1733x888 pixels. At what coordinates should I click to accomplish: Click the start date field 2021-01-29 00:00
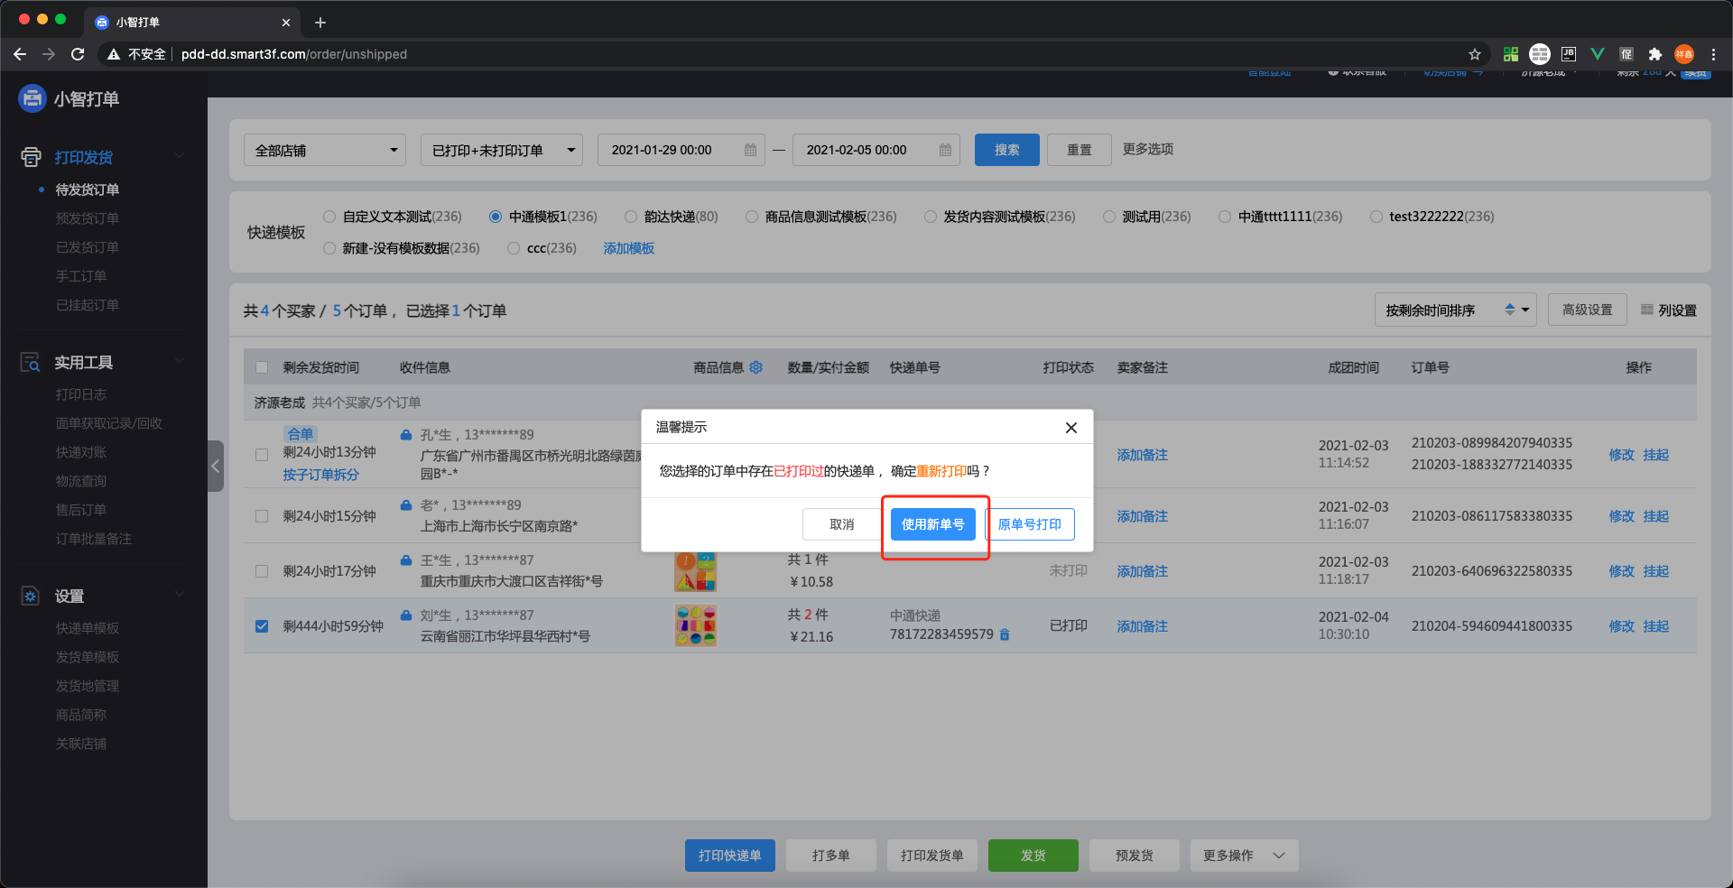click(x=681, y=150)
